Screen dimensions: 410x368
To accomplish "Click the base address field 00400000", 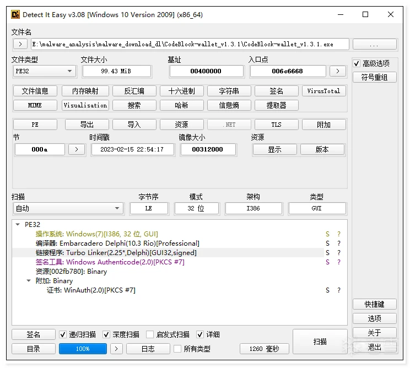I will click(x=206, y=71).
